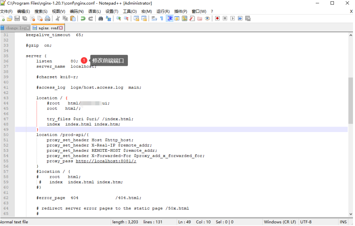This screenshot has height=226, width=355.
Task: Open the Find dialog via binoculars icon
Action: [x=100, y=18]
